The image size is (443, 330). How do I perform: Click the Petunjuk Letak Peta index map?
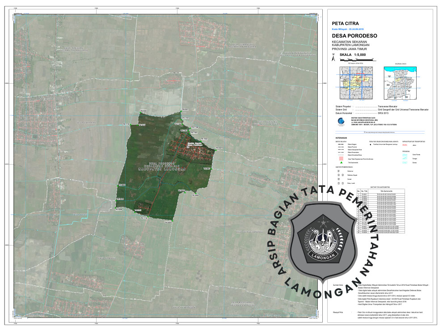(356, 83)
